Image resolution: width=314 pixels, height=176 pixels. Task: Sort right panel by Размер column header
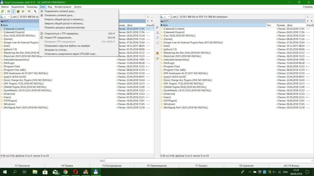point(281,25)
